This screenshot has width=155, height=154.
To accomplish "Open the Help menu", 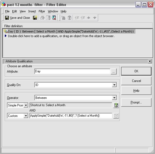I will (x=64, y=11).
